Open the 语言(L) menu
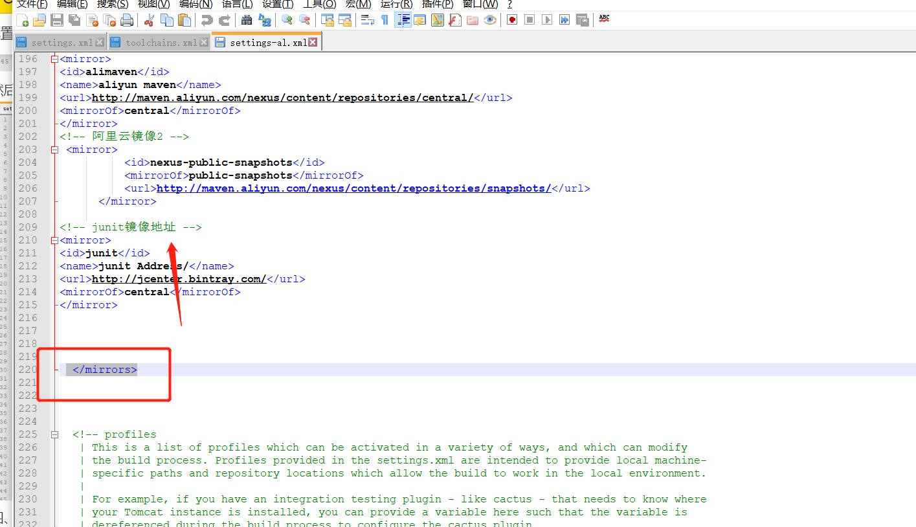Image resolution: width=916 pixels, height=527 pixels. click(x=237, y=4)
